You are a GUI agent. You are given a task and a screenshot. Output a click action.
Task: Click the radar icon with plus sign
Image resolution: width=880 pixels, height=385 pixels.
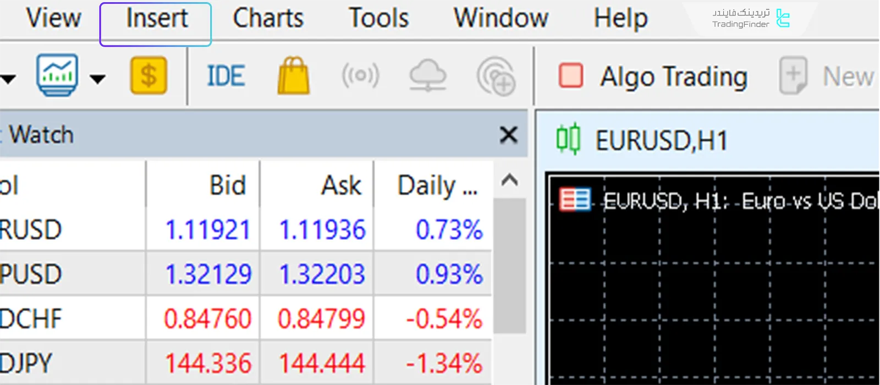click(x=496, y=78)
